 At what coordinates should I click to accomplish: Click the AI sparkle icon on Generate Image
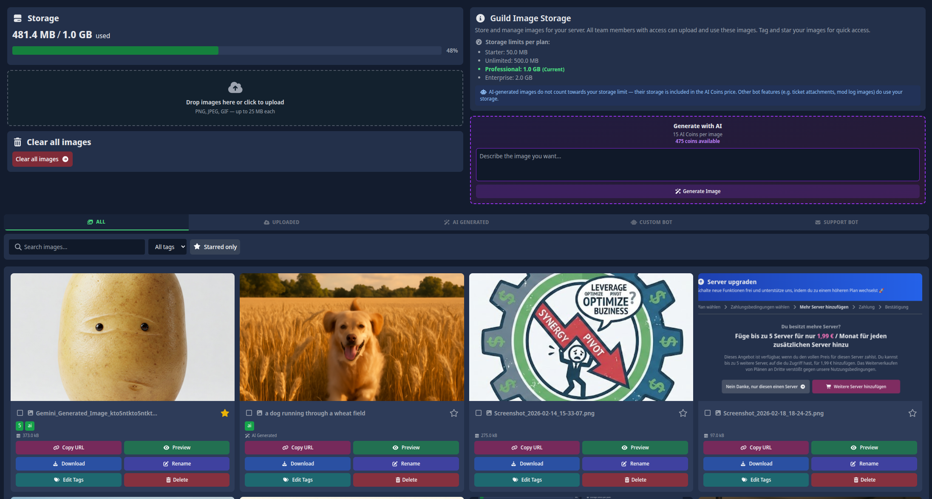click(677, 191)
